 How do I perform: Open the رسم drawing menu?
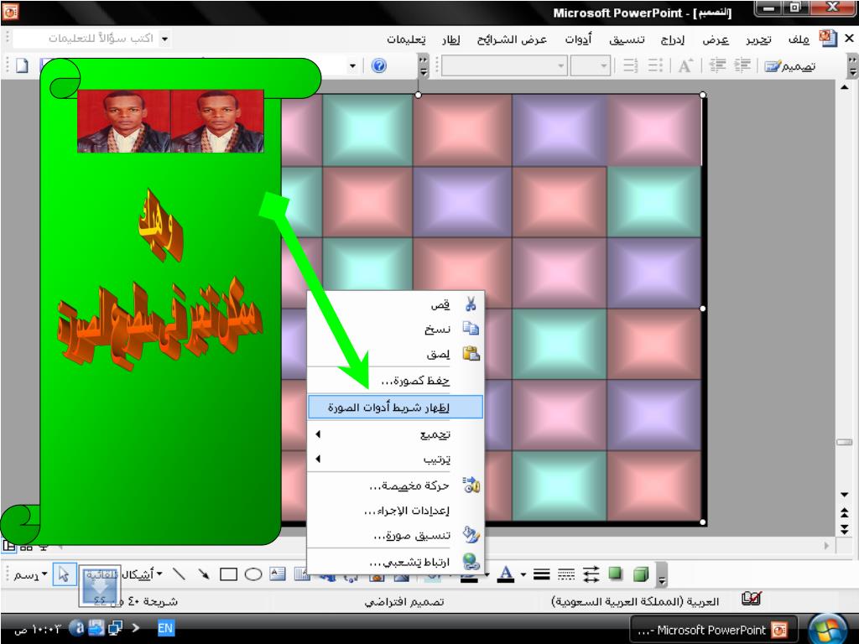(29, 574)
